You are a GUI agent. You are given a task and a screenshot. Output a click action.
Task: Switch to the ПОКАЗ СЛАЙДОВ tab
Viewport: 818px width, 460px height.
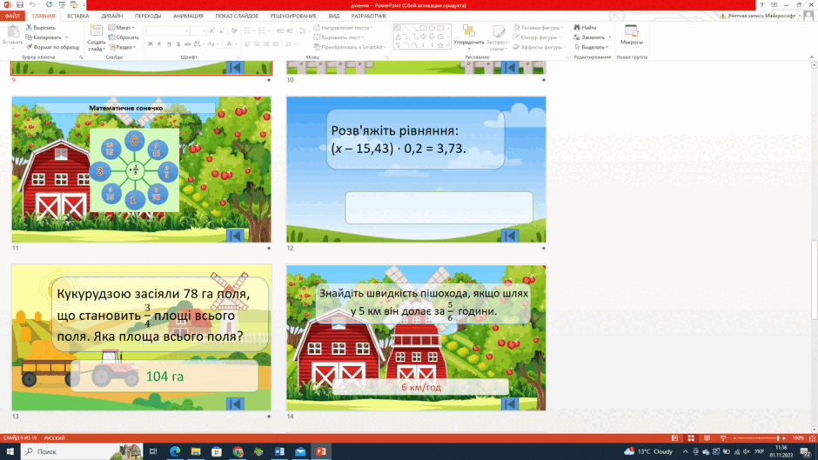point(237,17)
